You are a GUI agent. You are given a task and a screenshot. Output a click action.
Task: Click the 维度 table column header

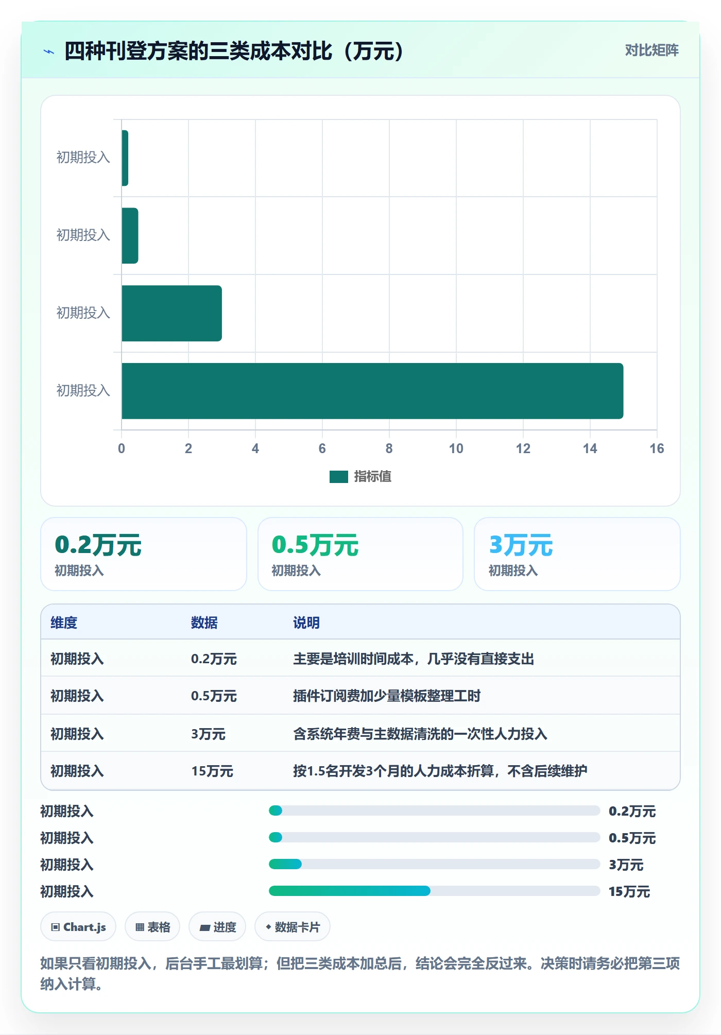(64, 623)
